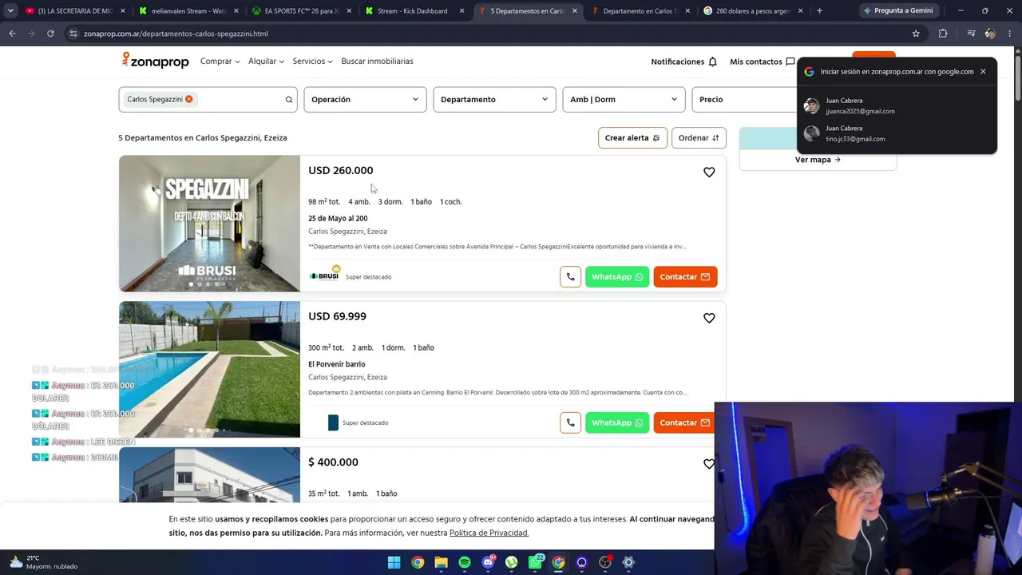Click the USD 260.000 price text
This screenshot has width=1022, height=575.
(x=341, y=170)
